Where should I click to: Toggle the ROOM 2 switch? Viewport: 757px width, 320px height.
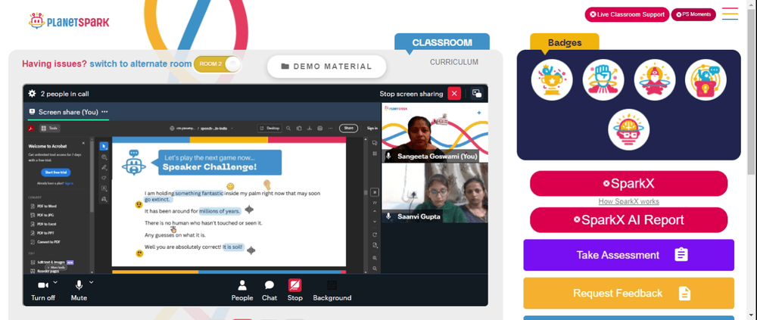pyautogui.click(x=217, y=64)
